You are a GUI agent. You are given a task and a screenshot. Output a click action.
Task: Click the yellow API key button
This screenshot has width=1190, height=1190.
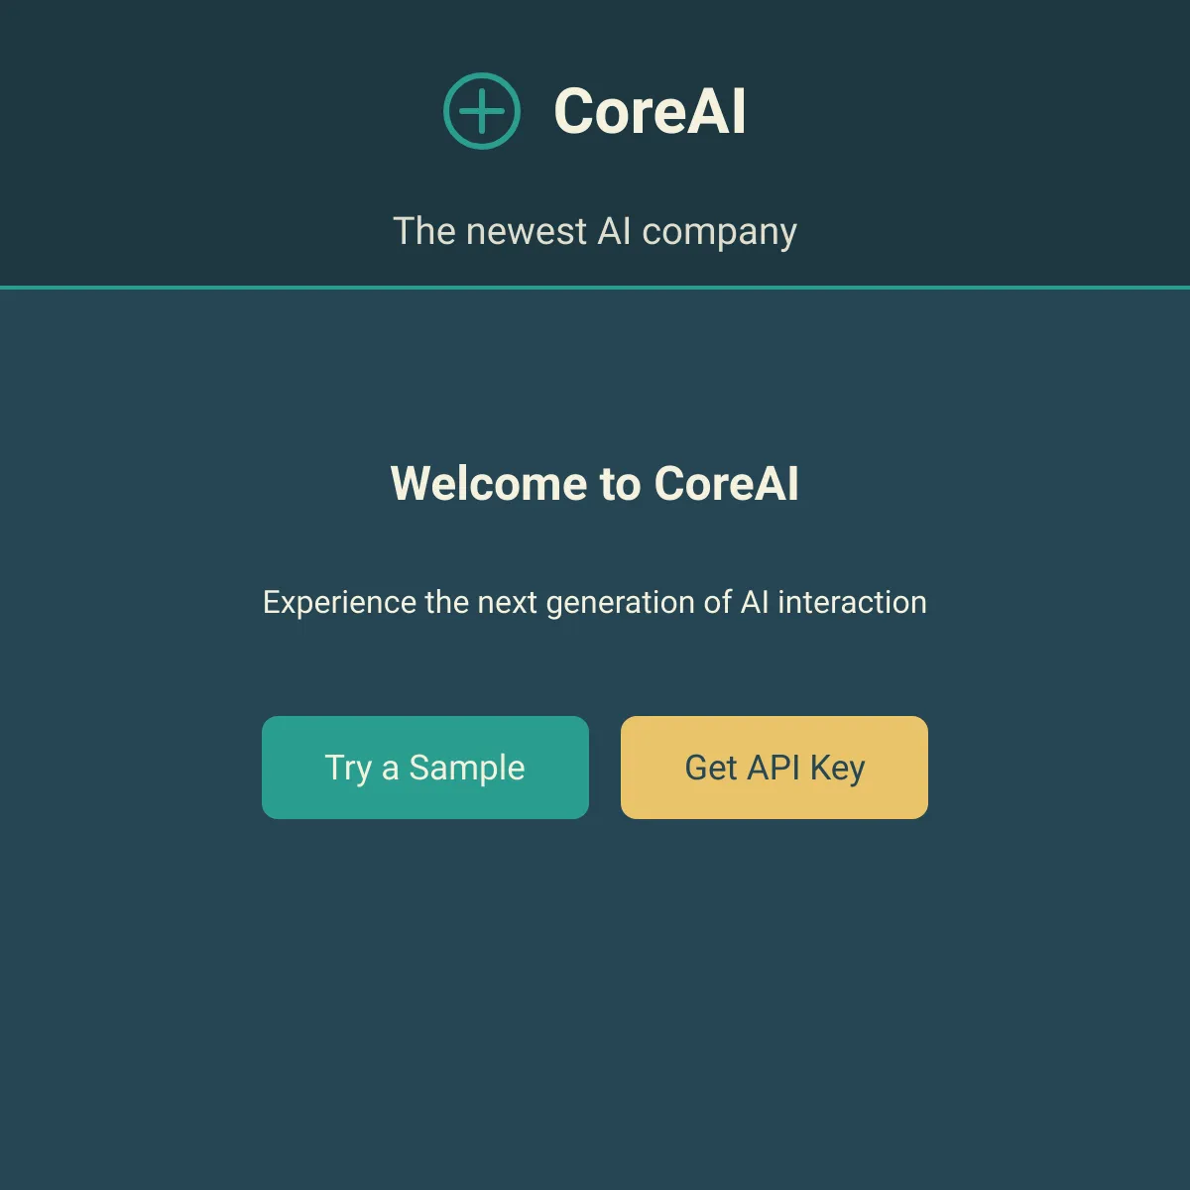tap(773, 767)
